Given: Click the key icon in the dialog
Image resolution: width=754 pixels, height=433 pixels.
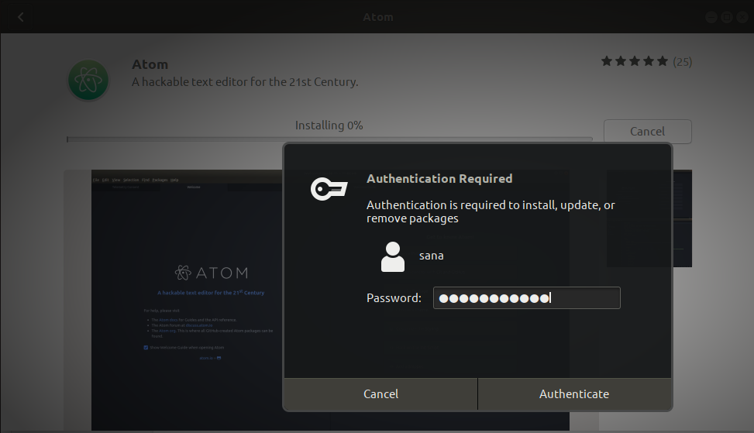Looking at the screenshot, I should tap(329, 189).
